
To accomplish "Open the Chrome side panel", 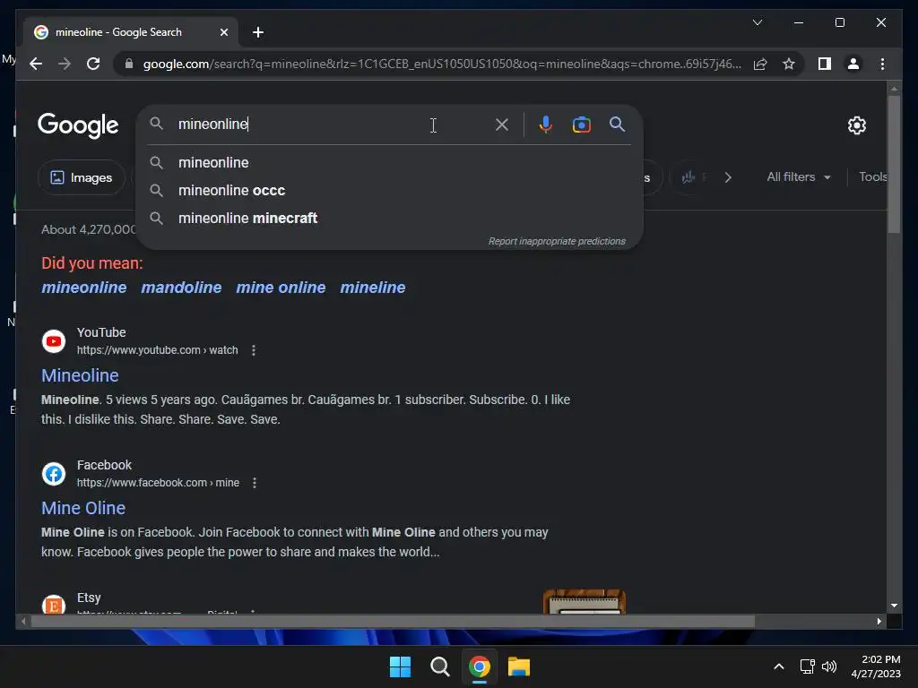I will (825, 64).
